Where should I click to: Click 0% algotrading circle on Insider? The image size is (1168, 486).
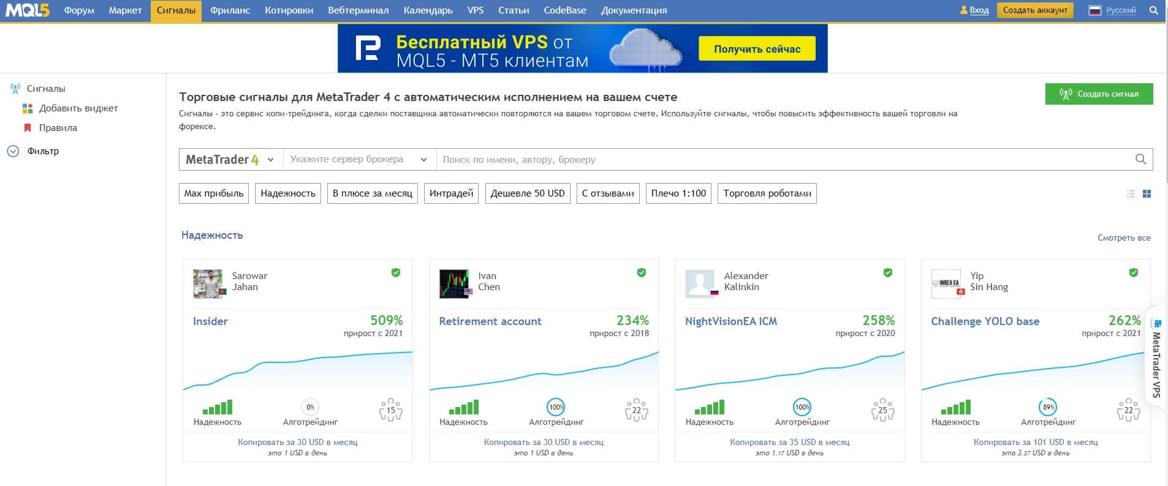point(310,407)
